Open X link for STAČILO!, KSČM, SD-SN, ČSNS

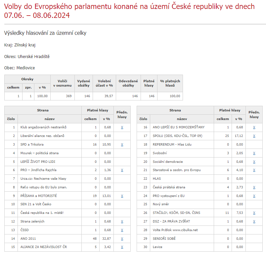254,213
